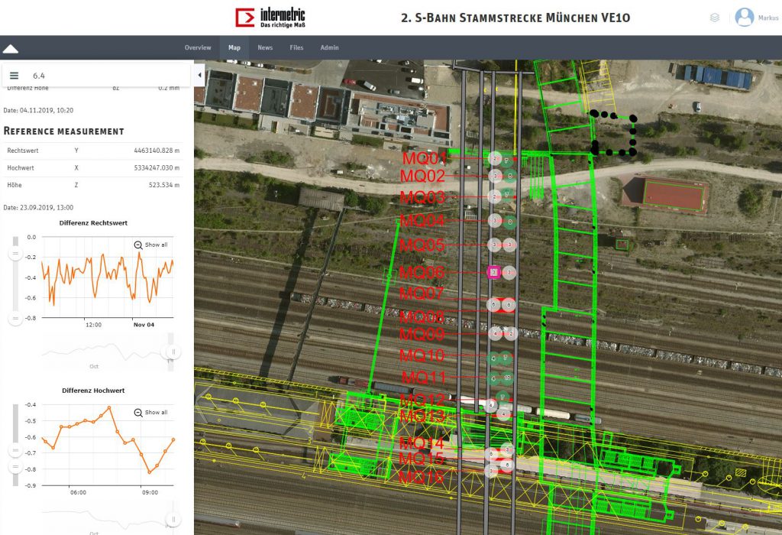The width and height of the screenshot is (782, 535).
Task: Select right gray marker at MQ09
Action: [511, 333]
